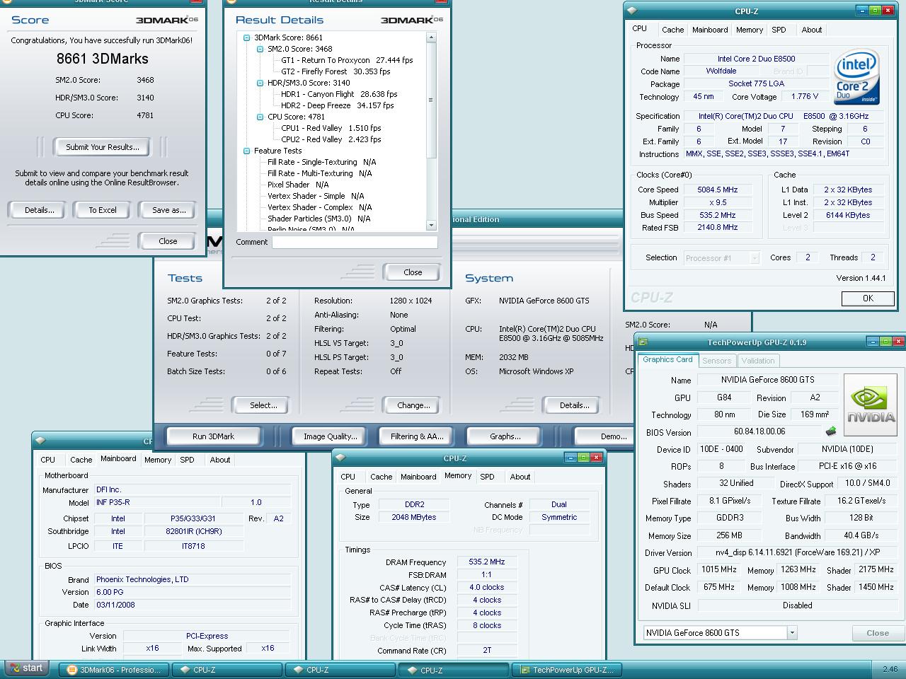Select the HDR2 - Deep Freeze row
906x679 pixels.
[x=338, y=105]
